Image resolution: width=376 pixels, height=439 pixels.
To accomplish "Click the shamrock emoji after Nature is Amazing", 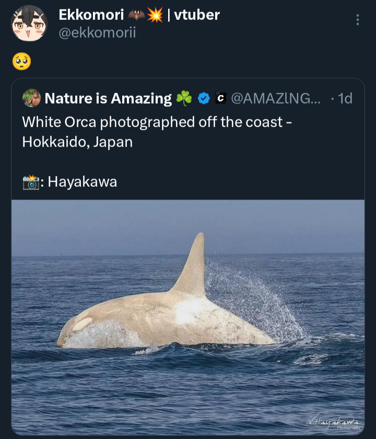I will [x=184, y=98].
